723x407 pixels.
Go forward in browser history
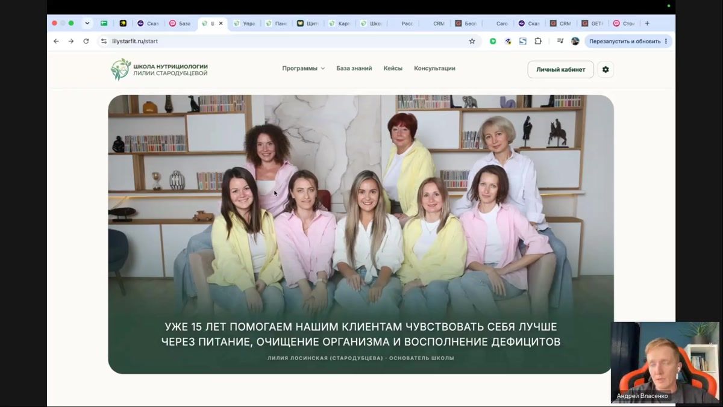tap(70, 41)
